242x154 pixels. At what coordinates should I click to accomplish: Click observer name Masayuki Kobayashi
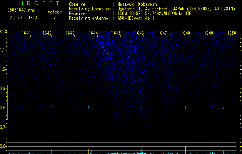click(x=138, y=4)
